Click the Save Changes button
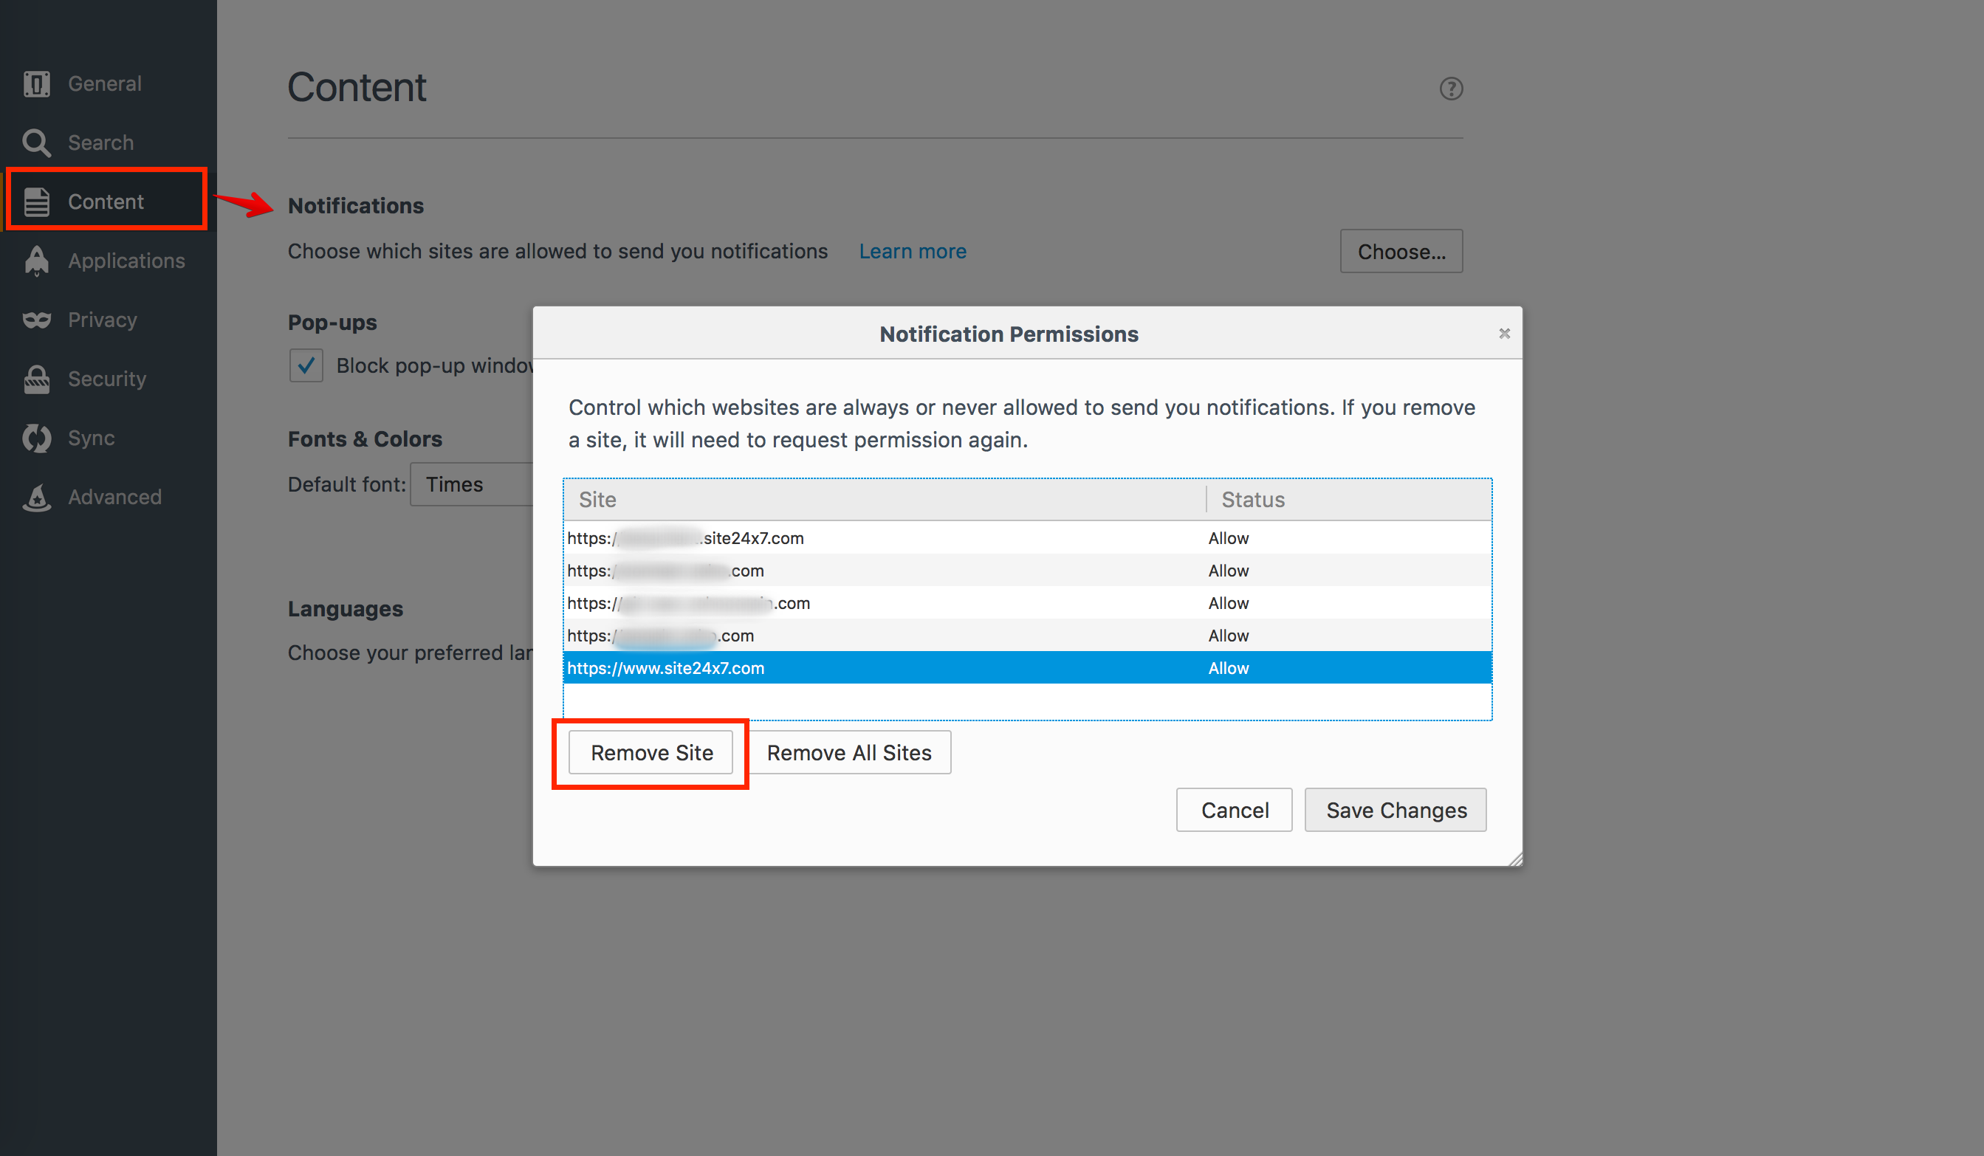Image resolution: width=1984 pixels, height=1156 pixels. [x=1395, y=810]
